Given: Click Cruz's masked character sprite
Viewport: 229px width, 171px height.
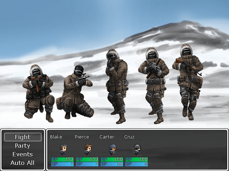Looking at the screenshot, I should (x=137, y=149).
